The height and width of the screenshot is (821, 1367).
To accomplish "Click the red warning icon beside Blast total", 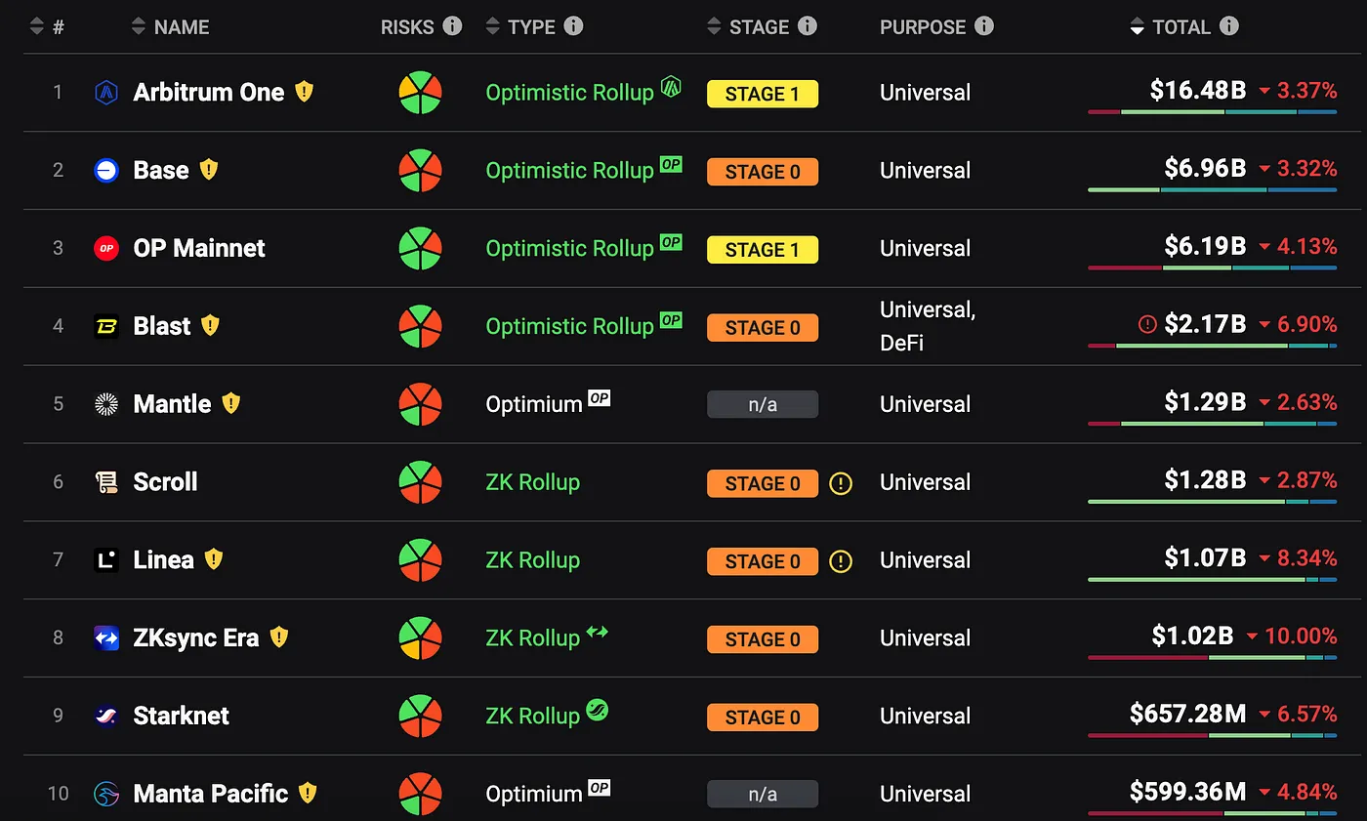I will (x=1147, y=324).
